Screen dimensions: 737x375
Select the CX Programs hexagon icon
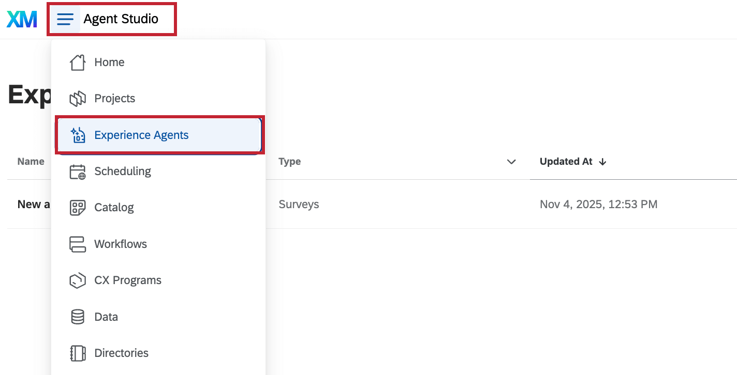[x=78, y=279]
